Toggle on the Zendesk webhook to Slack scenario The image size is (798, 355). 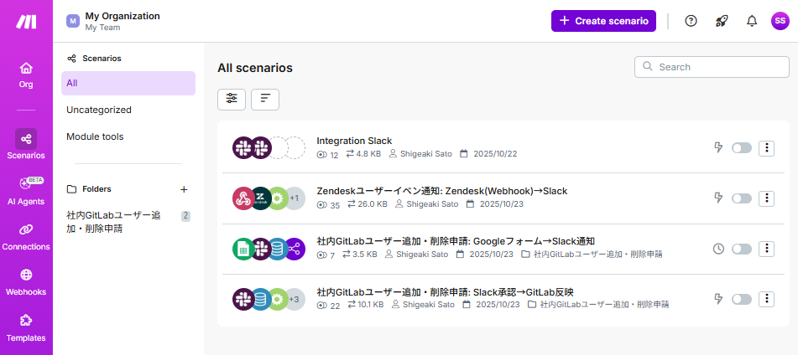point(741,198)
